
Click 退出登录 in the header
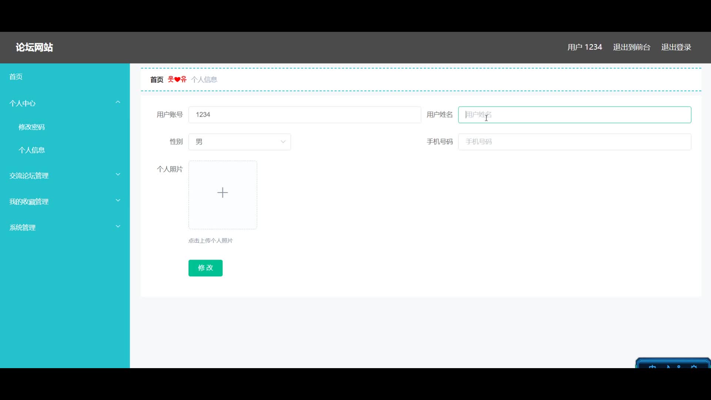[677, 47]
